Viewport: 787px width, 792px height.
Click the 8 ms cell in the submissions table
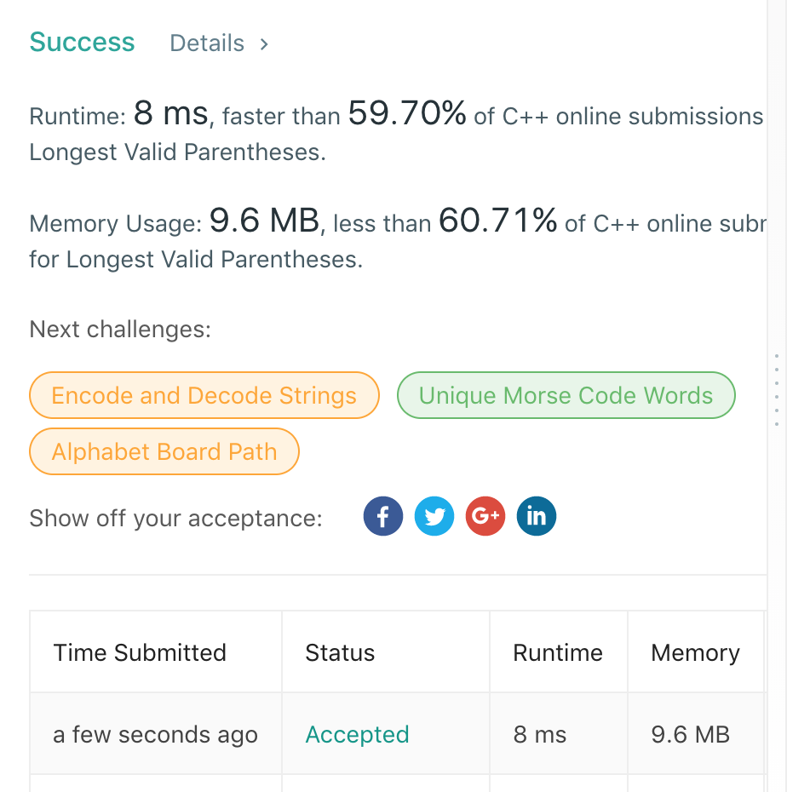540,734
